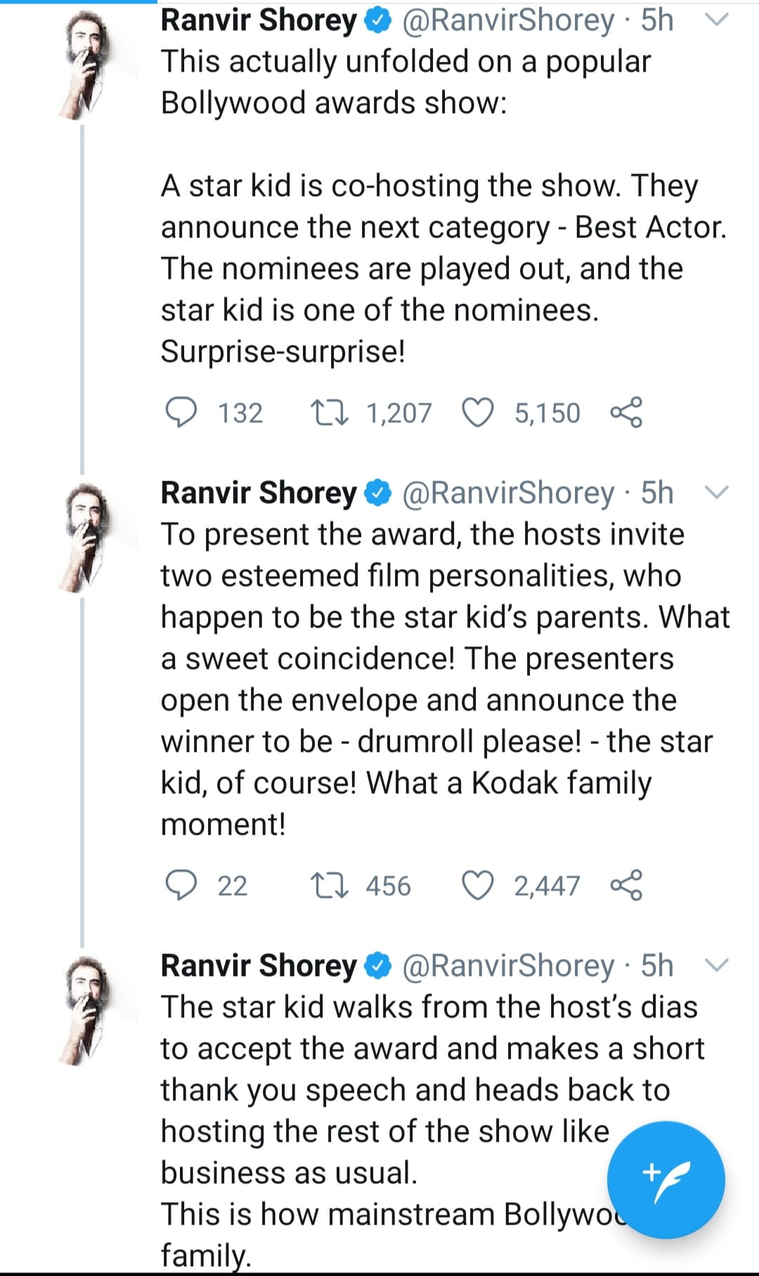
Task: Reply to the tweet with 22 replies
Action: click(181, 885)
